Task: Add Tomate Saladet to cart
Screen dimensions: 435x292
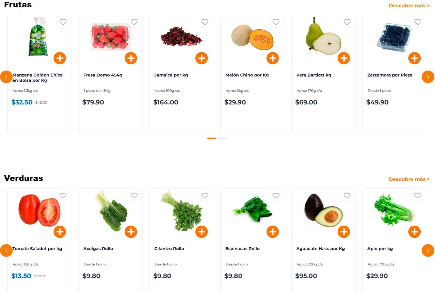Action: coord(60,232)
